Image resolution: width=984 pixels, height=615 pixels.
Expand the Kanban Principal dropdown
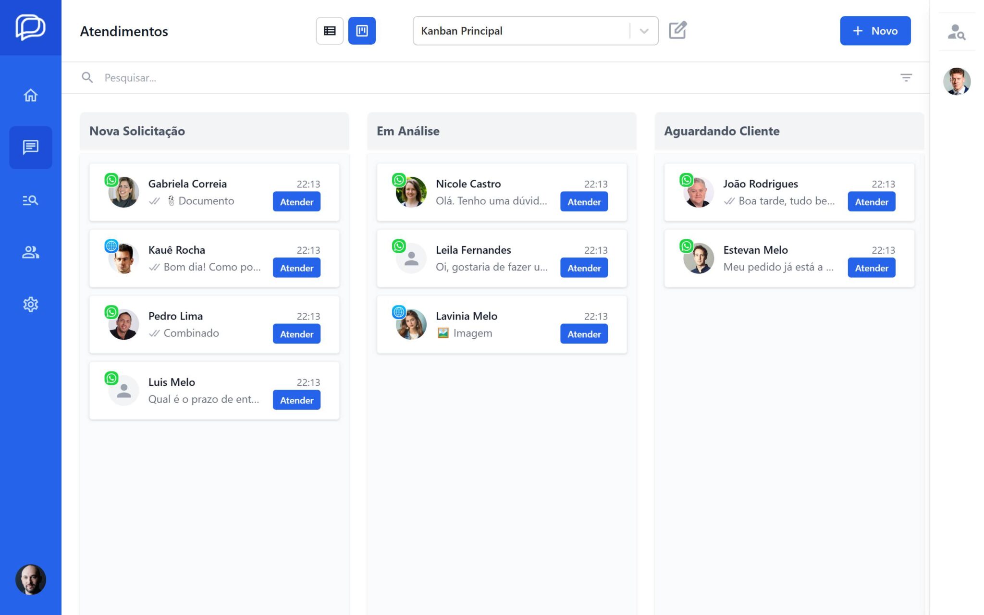(x=643, y=31)
